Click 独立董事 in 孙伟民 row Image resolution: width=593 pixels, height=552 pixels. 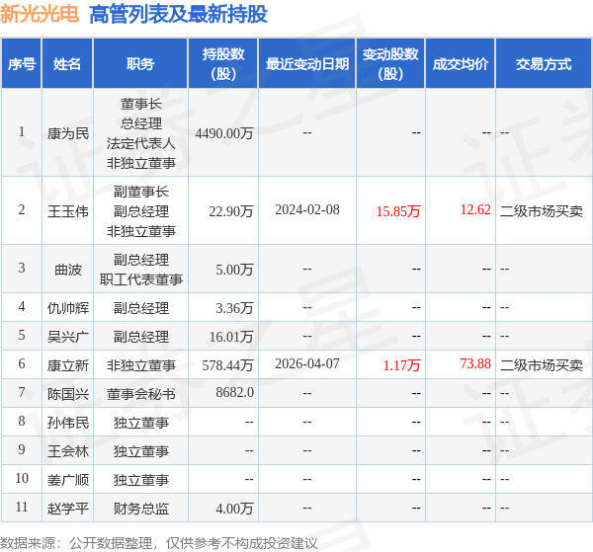pyautogui.click(x=141, y=423)
